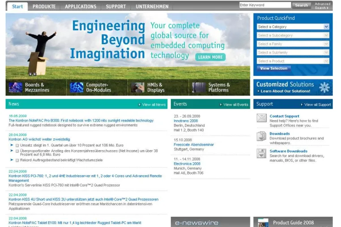This screenshot has height=227, width=341.
Task: Open the Select a Family dropdown
Action: point(293,44)
